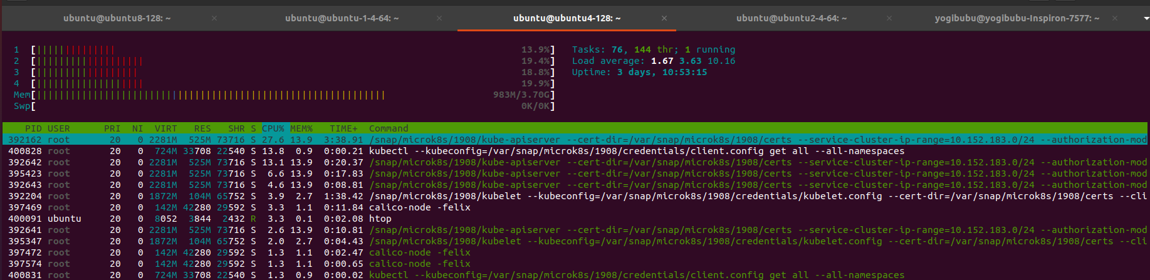Viewport: 1150px width, 280px height.
Task: Select kube-apiserver row PID 395423
Action: coord(575,174)
